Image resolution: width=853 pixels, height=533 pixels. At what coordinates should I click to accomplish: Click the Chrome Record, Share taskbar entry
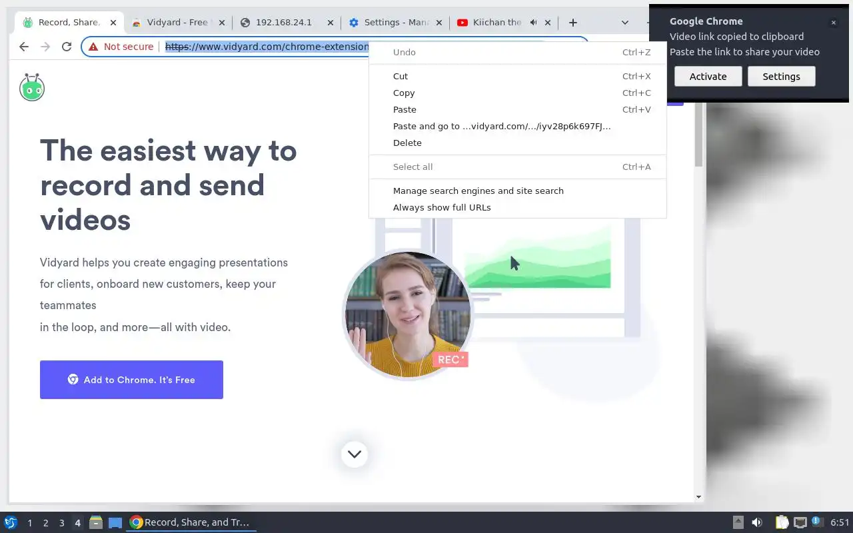192,522
